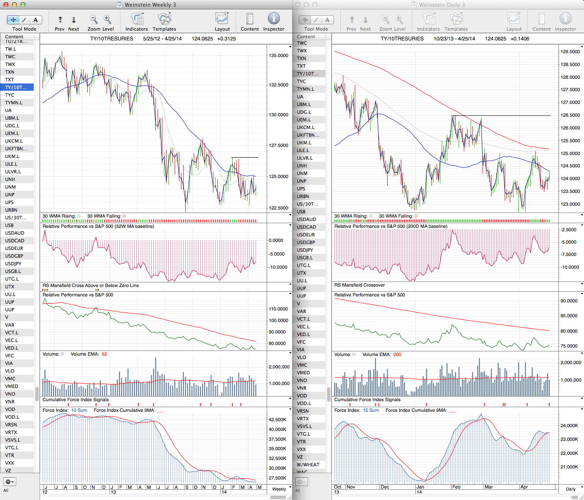Select USDJPY in the weekly watchlist
This screenshot has height=500, width=584.
tap(13, 264)
